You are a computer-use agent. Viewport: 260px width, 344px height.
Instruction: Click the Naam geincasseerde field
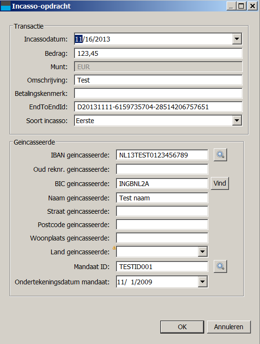(162, 198)
